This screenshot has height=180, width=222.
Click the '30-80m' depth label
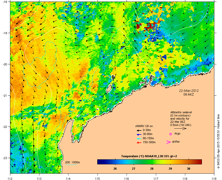[x=147, y=134]
